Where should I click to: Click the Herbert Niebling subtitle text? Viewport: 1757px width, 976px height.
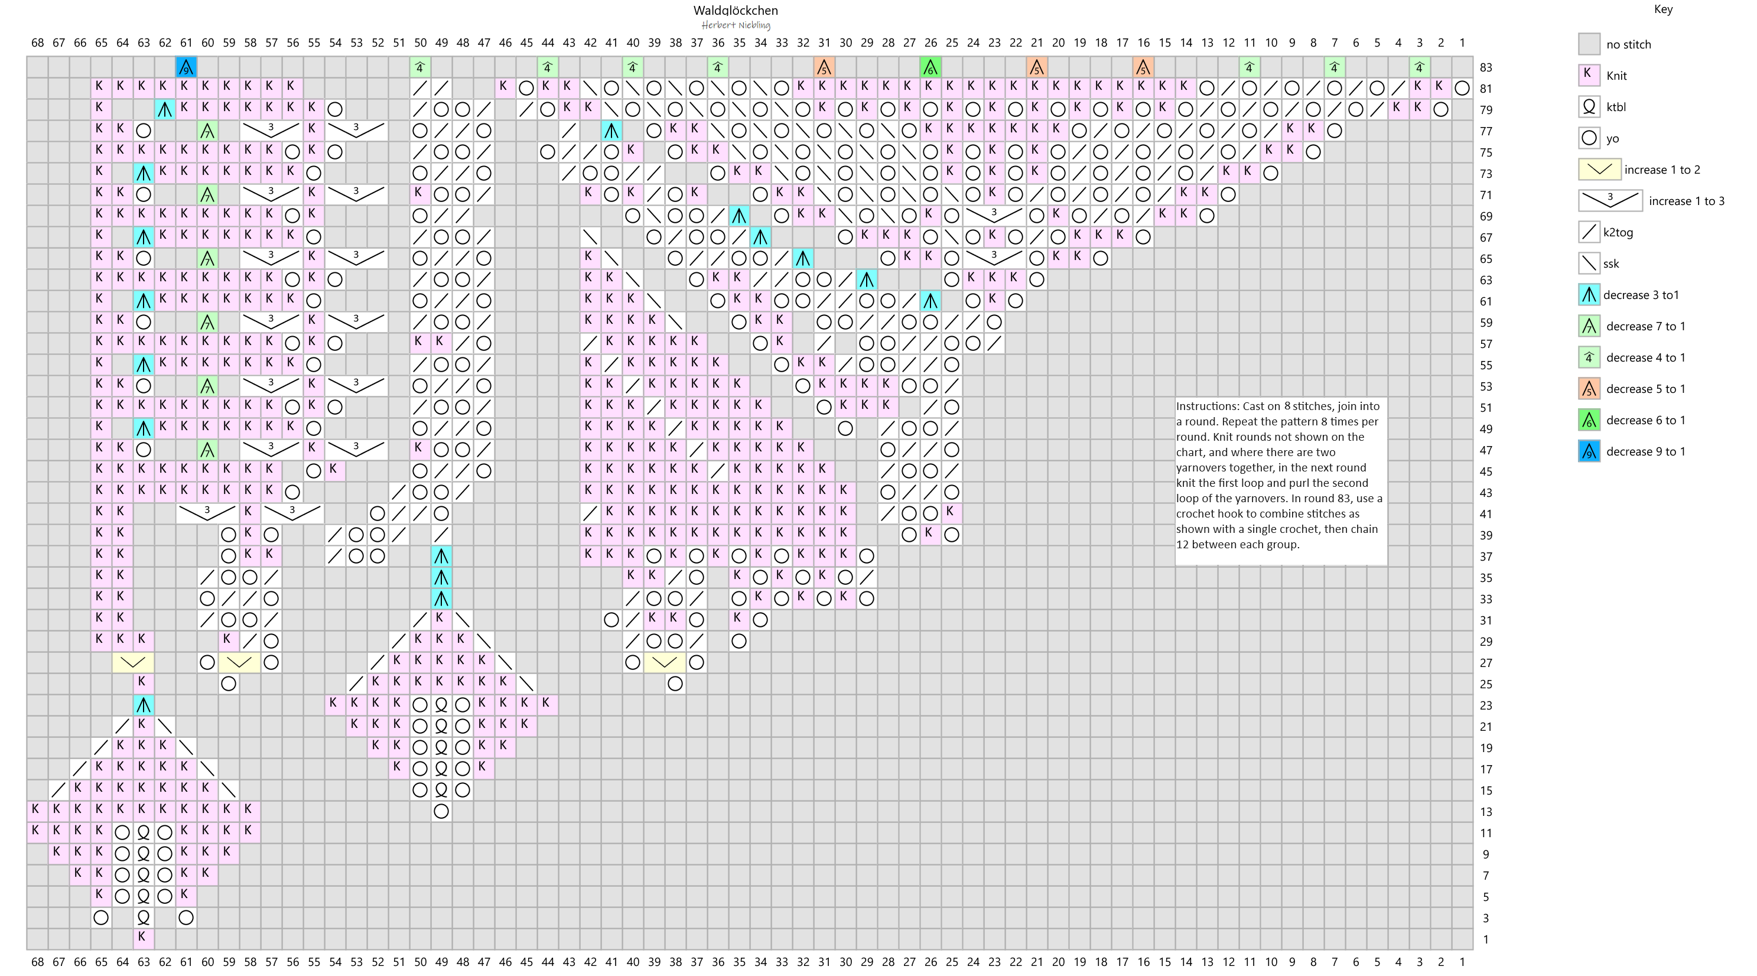pos(736,25)
